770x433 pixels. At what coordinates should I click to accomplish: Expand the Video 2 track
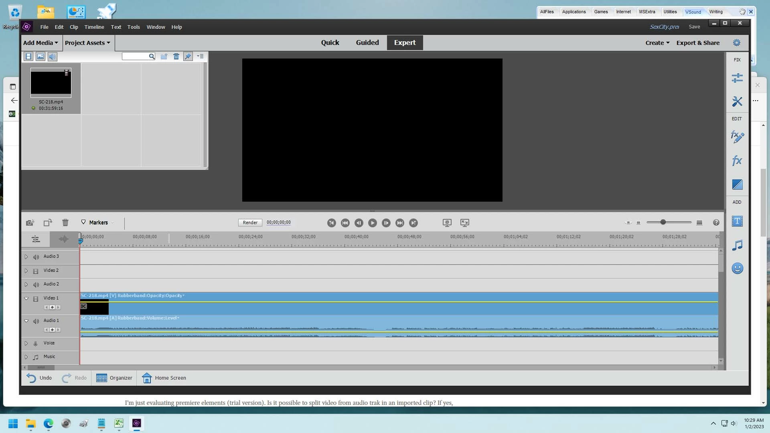click(26, 271)
